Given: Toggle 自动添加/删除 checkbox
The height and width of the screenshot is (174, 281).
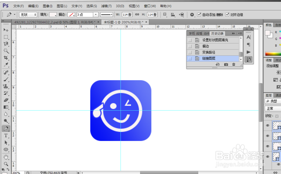Looking at the screenshot, I should (199, 15).
